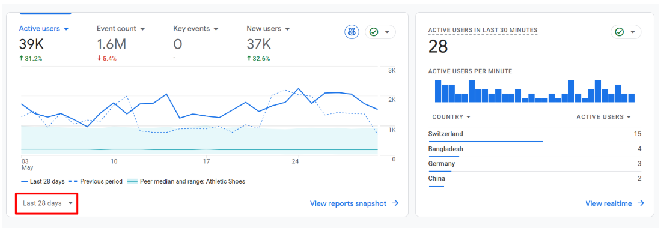Click the green checkmark icon on realtime card
Screen dimensions: 667x228
[620, 32]
